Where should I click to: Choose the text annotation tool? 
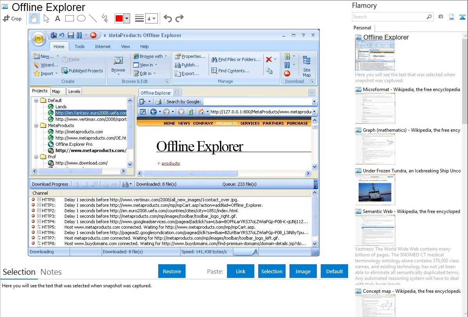[x=57, y=18]
